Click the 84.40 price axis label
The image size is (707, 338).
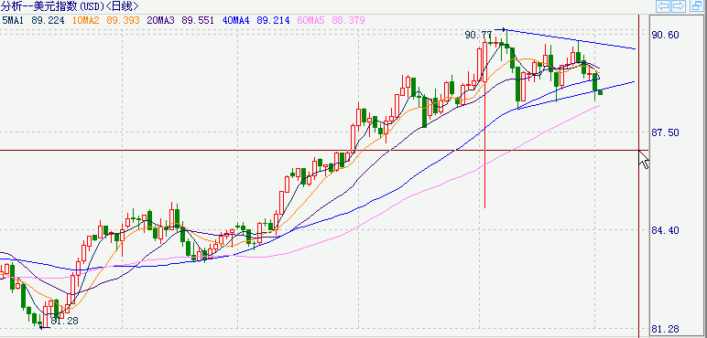click(666, 230)
